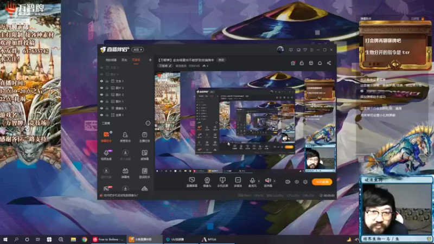Image resolution: width=434 pixels, height=244 pixels.
Task: Open the storefront icon next to the bell
Action: 311,63
